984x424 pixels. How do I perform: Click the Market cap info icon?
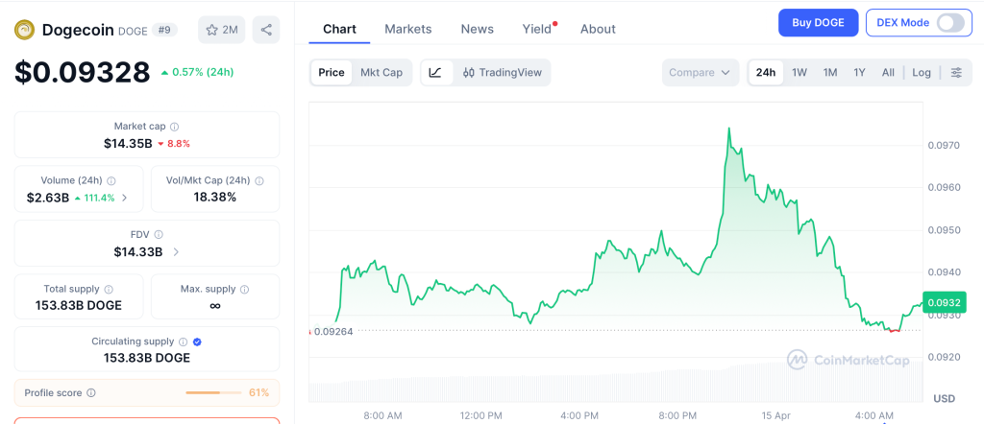pos(174,127)
